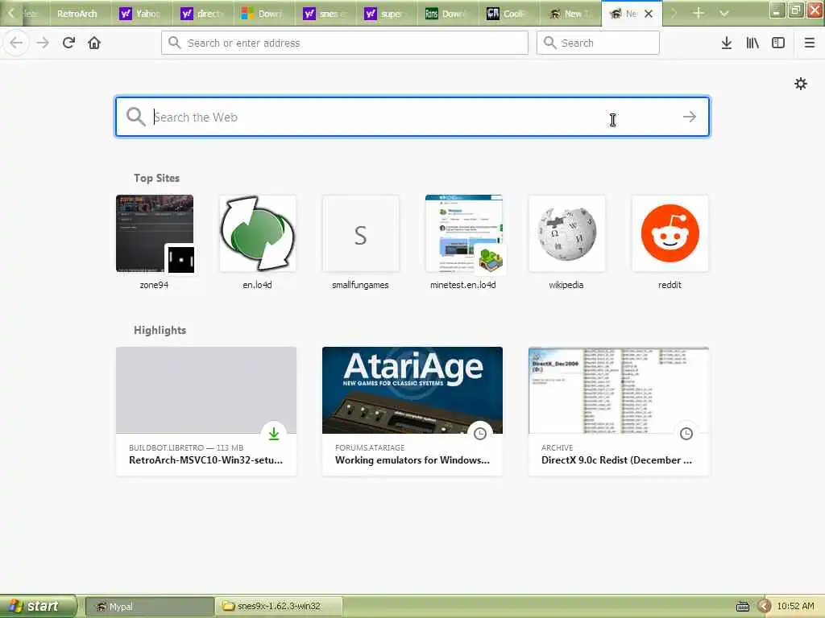Switch to the 'direct' Yahoo search tab
Viewport: 825px width, 618px height.
point(202,14)
